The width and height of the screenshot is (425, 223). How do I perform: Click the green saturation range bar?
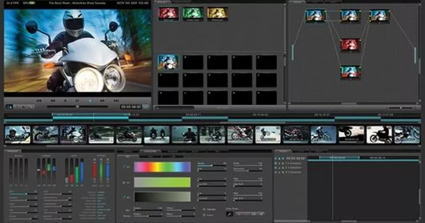click(162, 182)
